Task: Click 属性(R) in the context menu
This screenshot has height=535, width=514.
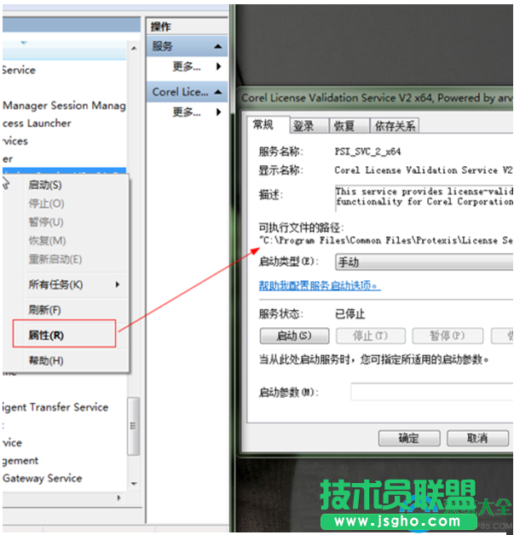Action: coord(46,335)
